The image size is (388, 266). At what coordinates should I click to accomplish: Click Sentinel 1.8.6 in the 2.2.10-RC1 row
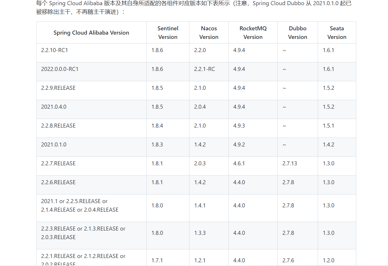click(x=157, y=50)
